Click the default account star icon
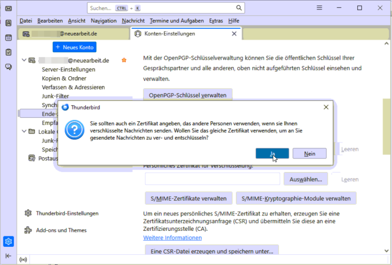The height and width of the screenshot is (265, 392). [x=124, y=60]
